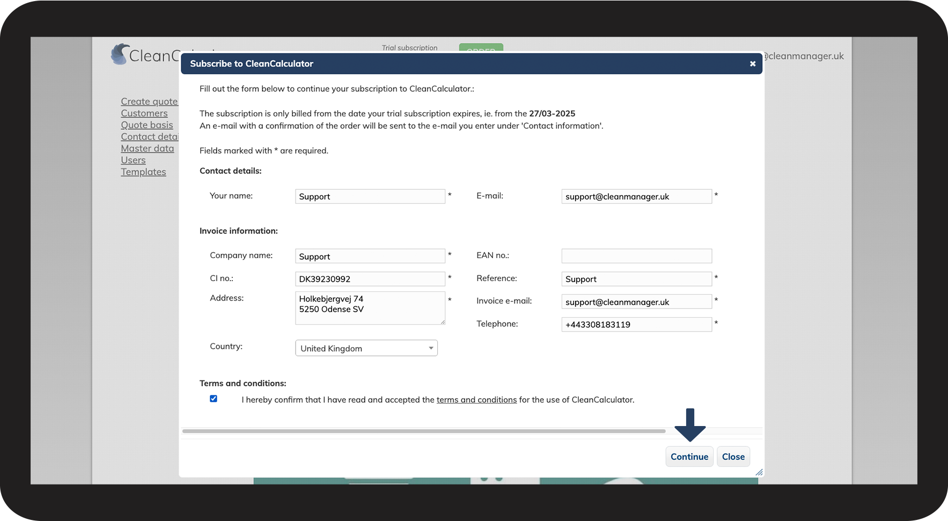The width and height of the screenshot is (948, 521).
Task: Select the CI no. field
Action: pos(370,279)
